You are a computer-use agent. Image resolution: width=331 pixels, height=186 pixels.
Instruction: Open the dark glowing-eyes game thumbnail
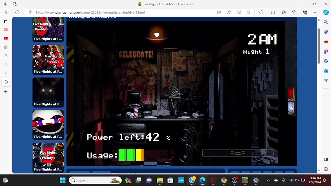[48, 92]
